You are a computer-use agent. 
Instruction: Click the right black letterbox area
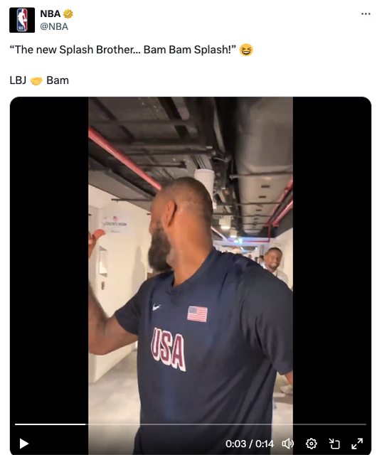pos(332,261)
